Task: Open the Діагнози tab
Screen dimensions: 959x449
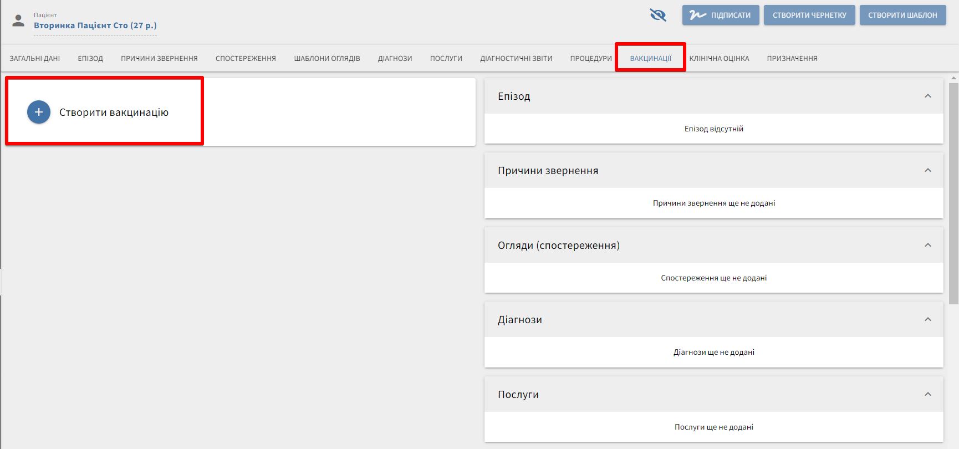Action: 395,58
